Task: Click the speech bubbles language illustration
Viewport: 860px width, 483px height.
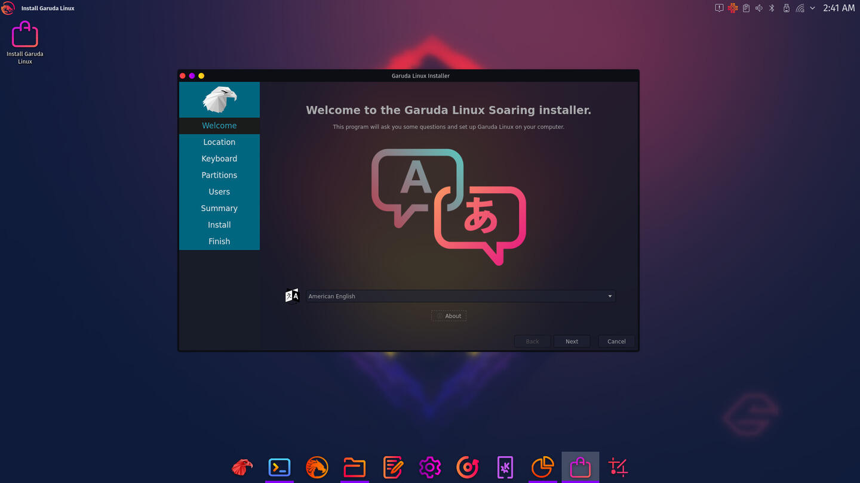Action: (449, 206)
